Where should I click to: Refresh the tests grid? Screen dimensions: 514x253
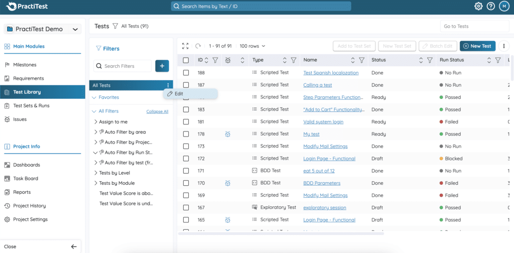198,46
